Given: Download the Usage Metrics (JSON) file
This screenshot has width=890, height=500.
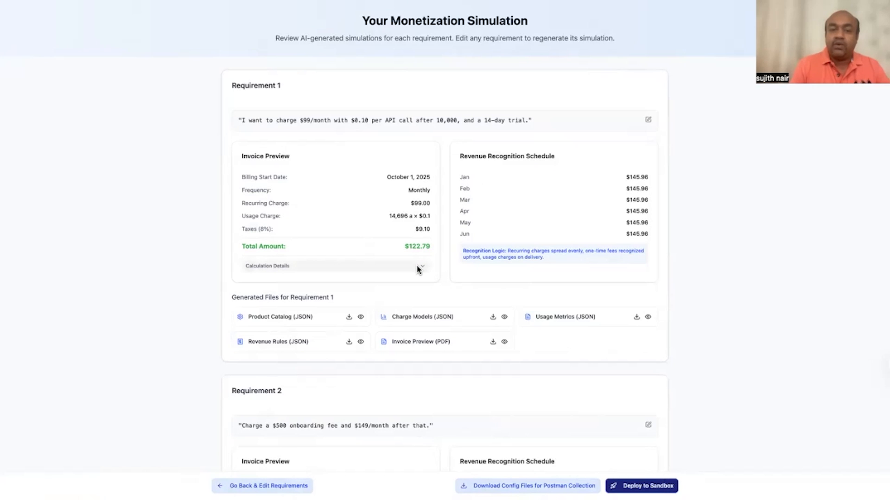Looking at the screenshot, I should pyautogui.click(x=636, y=316).
